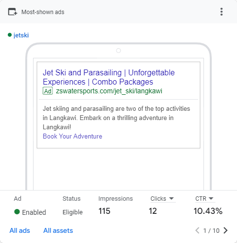Click the Most-shown ads card title
Screen dimensions: 237x243
(43, 12)
